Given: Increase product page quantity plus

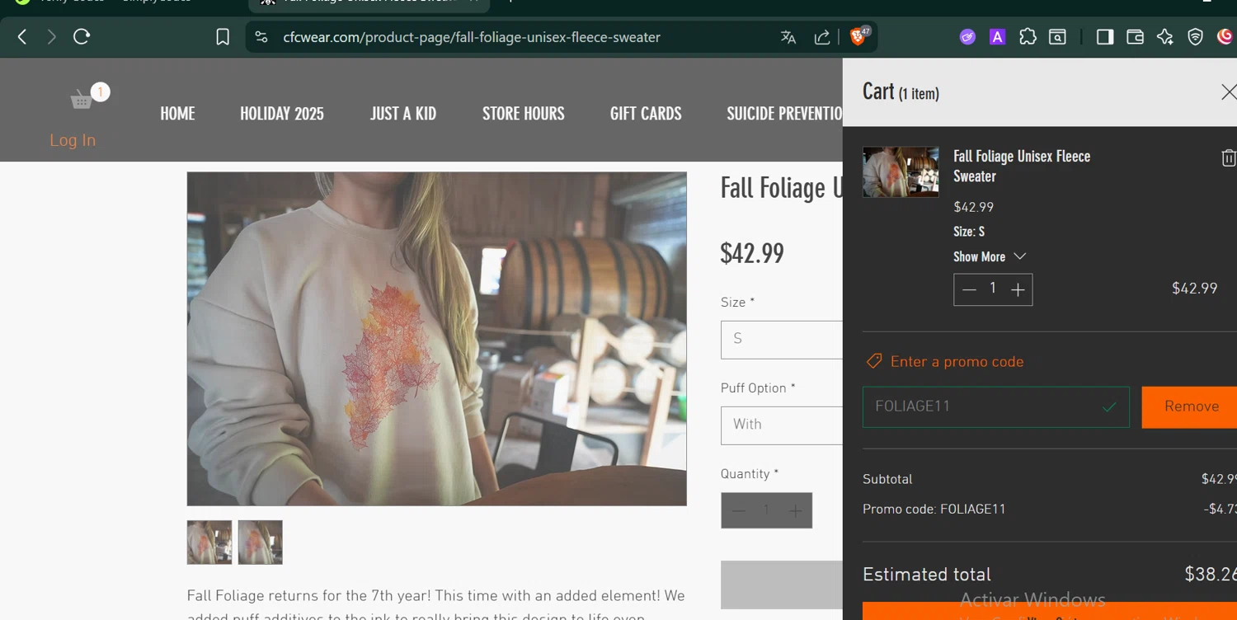Looking at the screenshot, I should [x=795, y=511].
